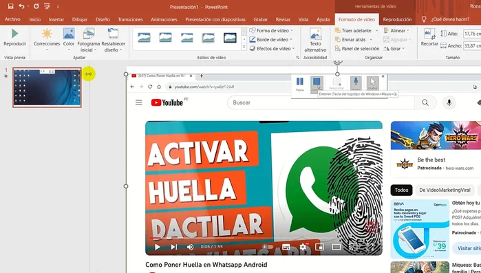Select the fifth black-framed video style
This screenshot has height=273, width=481.
coord(230,38)
